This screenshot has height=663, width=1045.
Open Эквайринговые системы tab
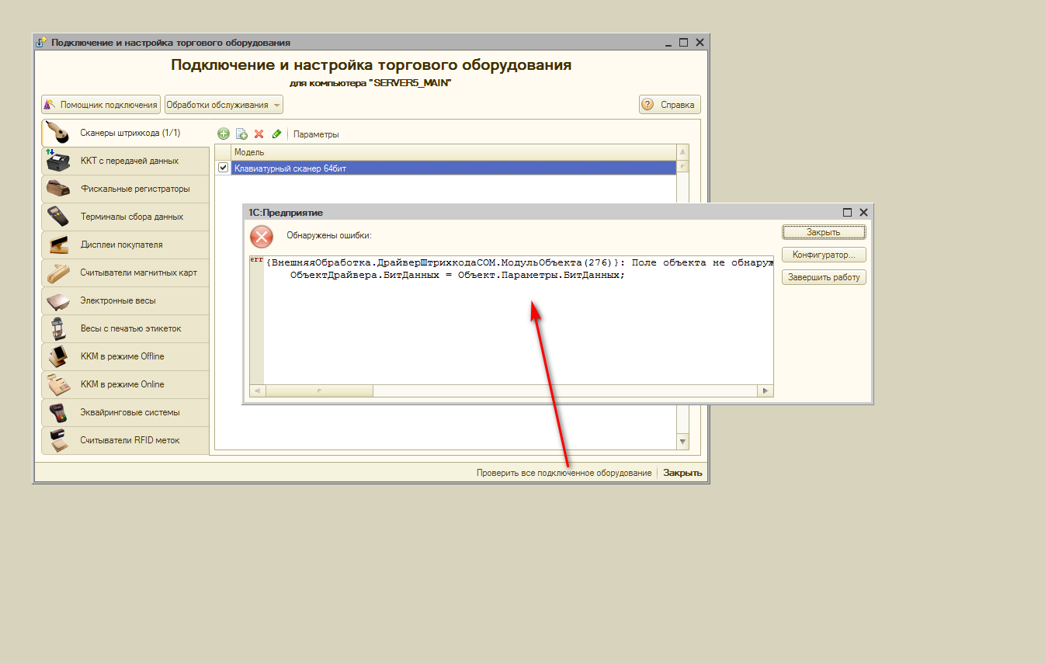125,412
